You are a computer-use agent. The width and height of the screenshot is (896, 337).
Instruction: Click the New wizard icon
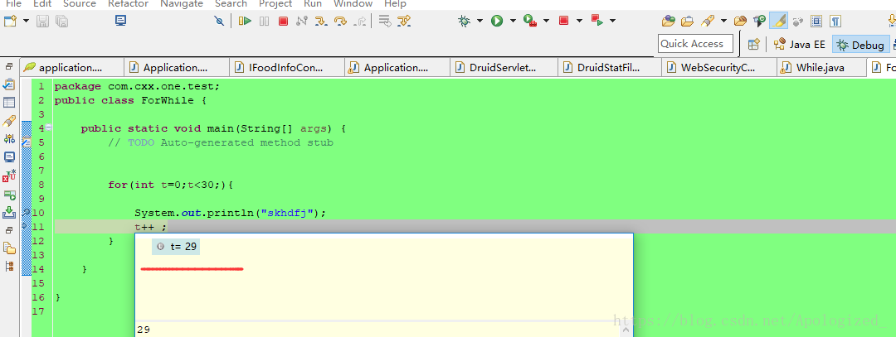10,21
